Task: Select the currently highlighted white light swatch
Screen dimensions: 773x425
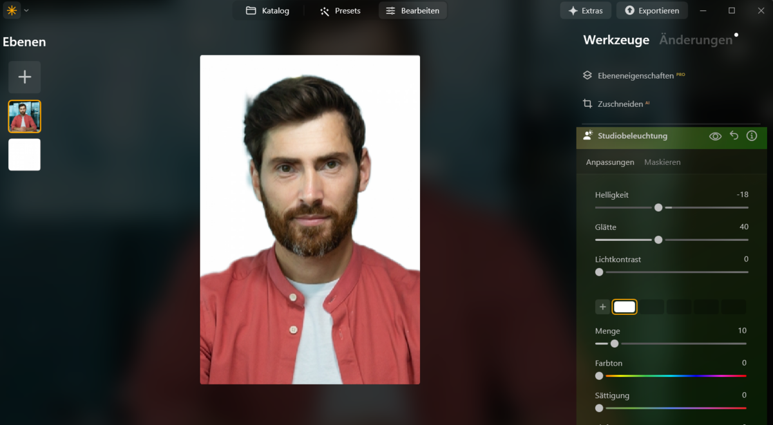Action: pyautogui.click(x=624, y=307)
